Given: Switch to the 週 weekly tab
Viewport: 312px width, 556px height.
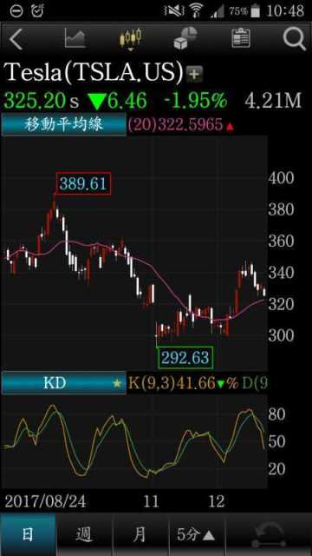Looking at the screenshot, I should click(84, 535).
